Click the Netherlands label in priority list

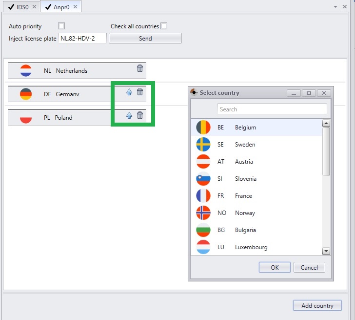click(x=72, y=71)
